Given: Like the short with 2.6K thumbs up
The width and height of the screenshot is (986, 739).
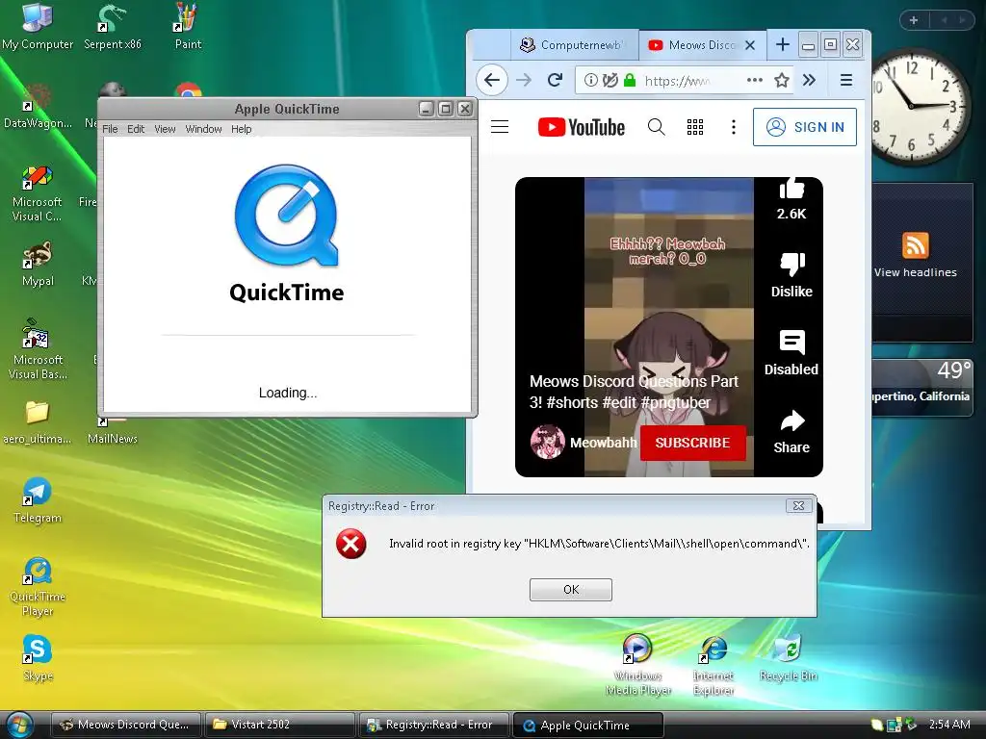Looking at the screenshot, I should pos(791,189).
